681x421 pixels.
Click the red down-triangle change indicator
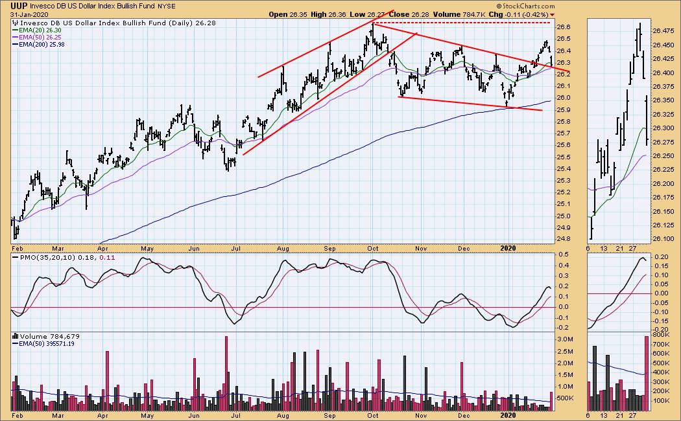(553, 15)
